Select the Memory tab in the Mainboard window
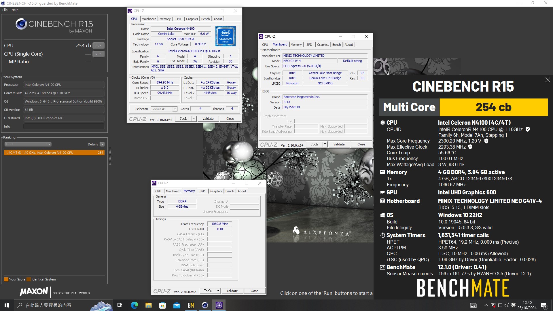Image resolution: width=553 pixels, height=311 pixels. pos(296,45)
